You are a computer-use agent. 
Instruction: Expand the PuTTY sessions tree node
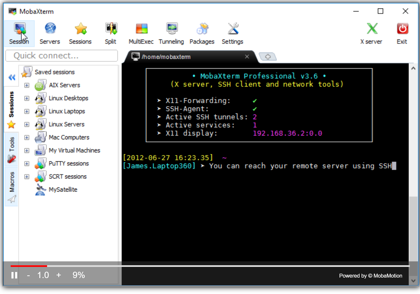(x=27, y=163)
